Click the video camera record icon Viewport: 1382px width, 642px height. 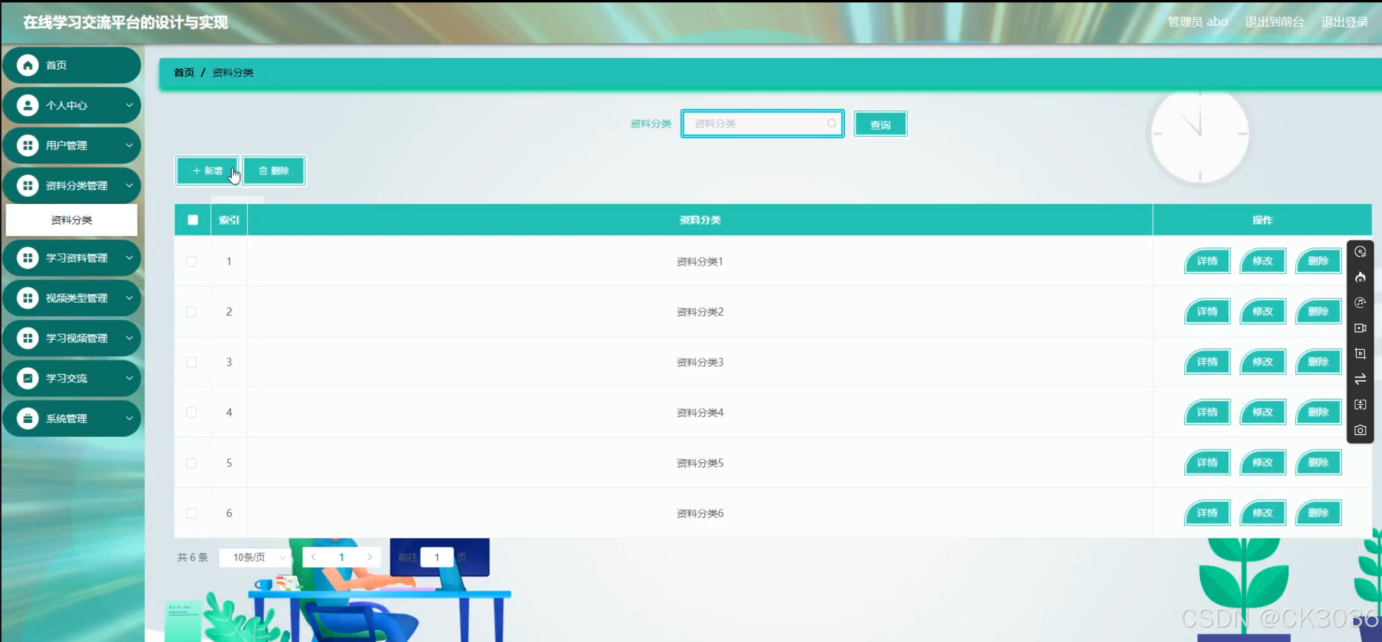(1360, 328)
